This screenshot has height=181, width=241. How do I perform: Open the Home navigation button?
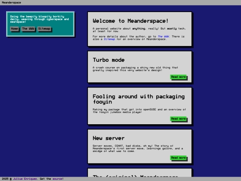pos(14,29)
